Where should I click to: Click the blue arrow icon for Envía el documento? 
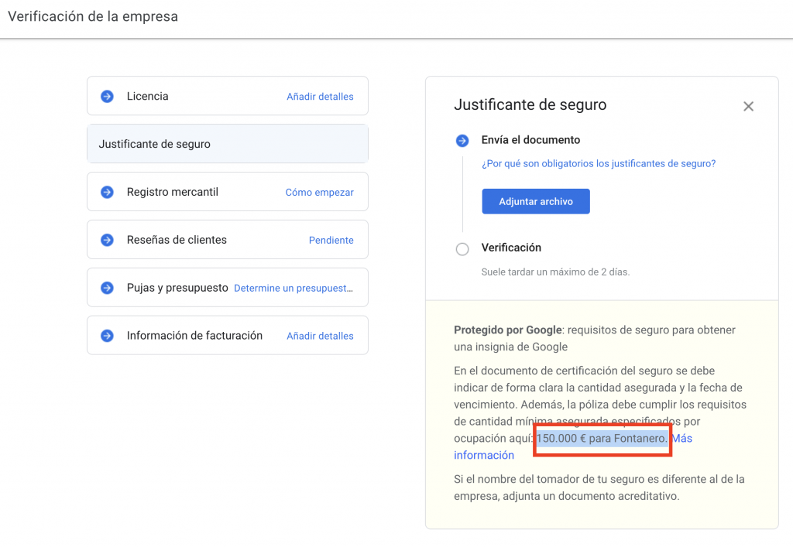462,140
